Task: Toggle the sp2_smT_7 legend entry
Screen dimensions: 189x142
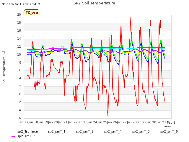Action: pos(23,136)
